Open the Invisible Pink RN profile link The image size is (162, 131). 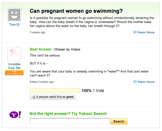tap(14, 66)
